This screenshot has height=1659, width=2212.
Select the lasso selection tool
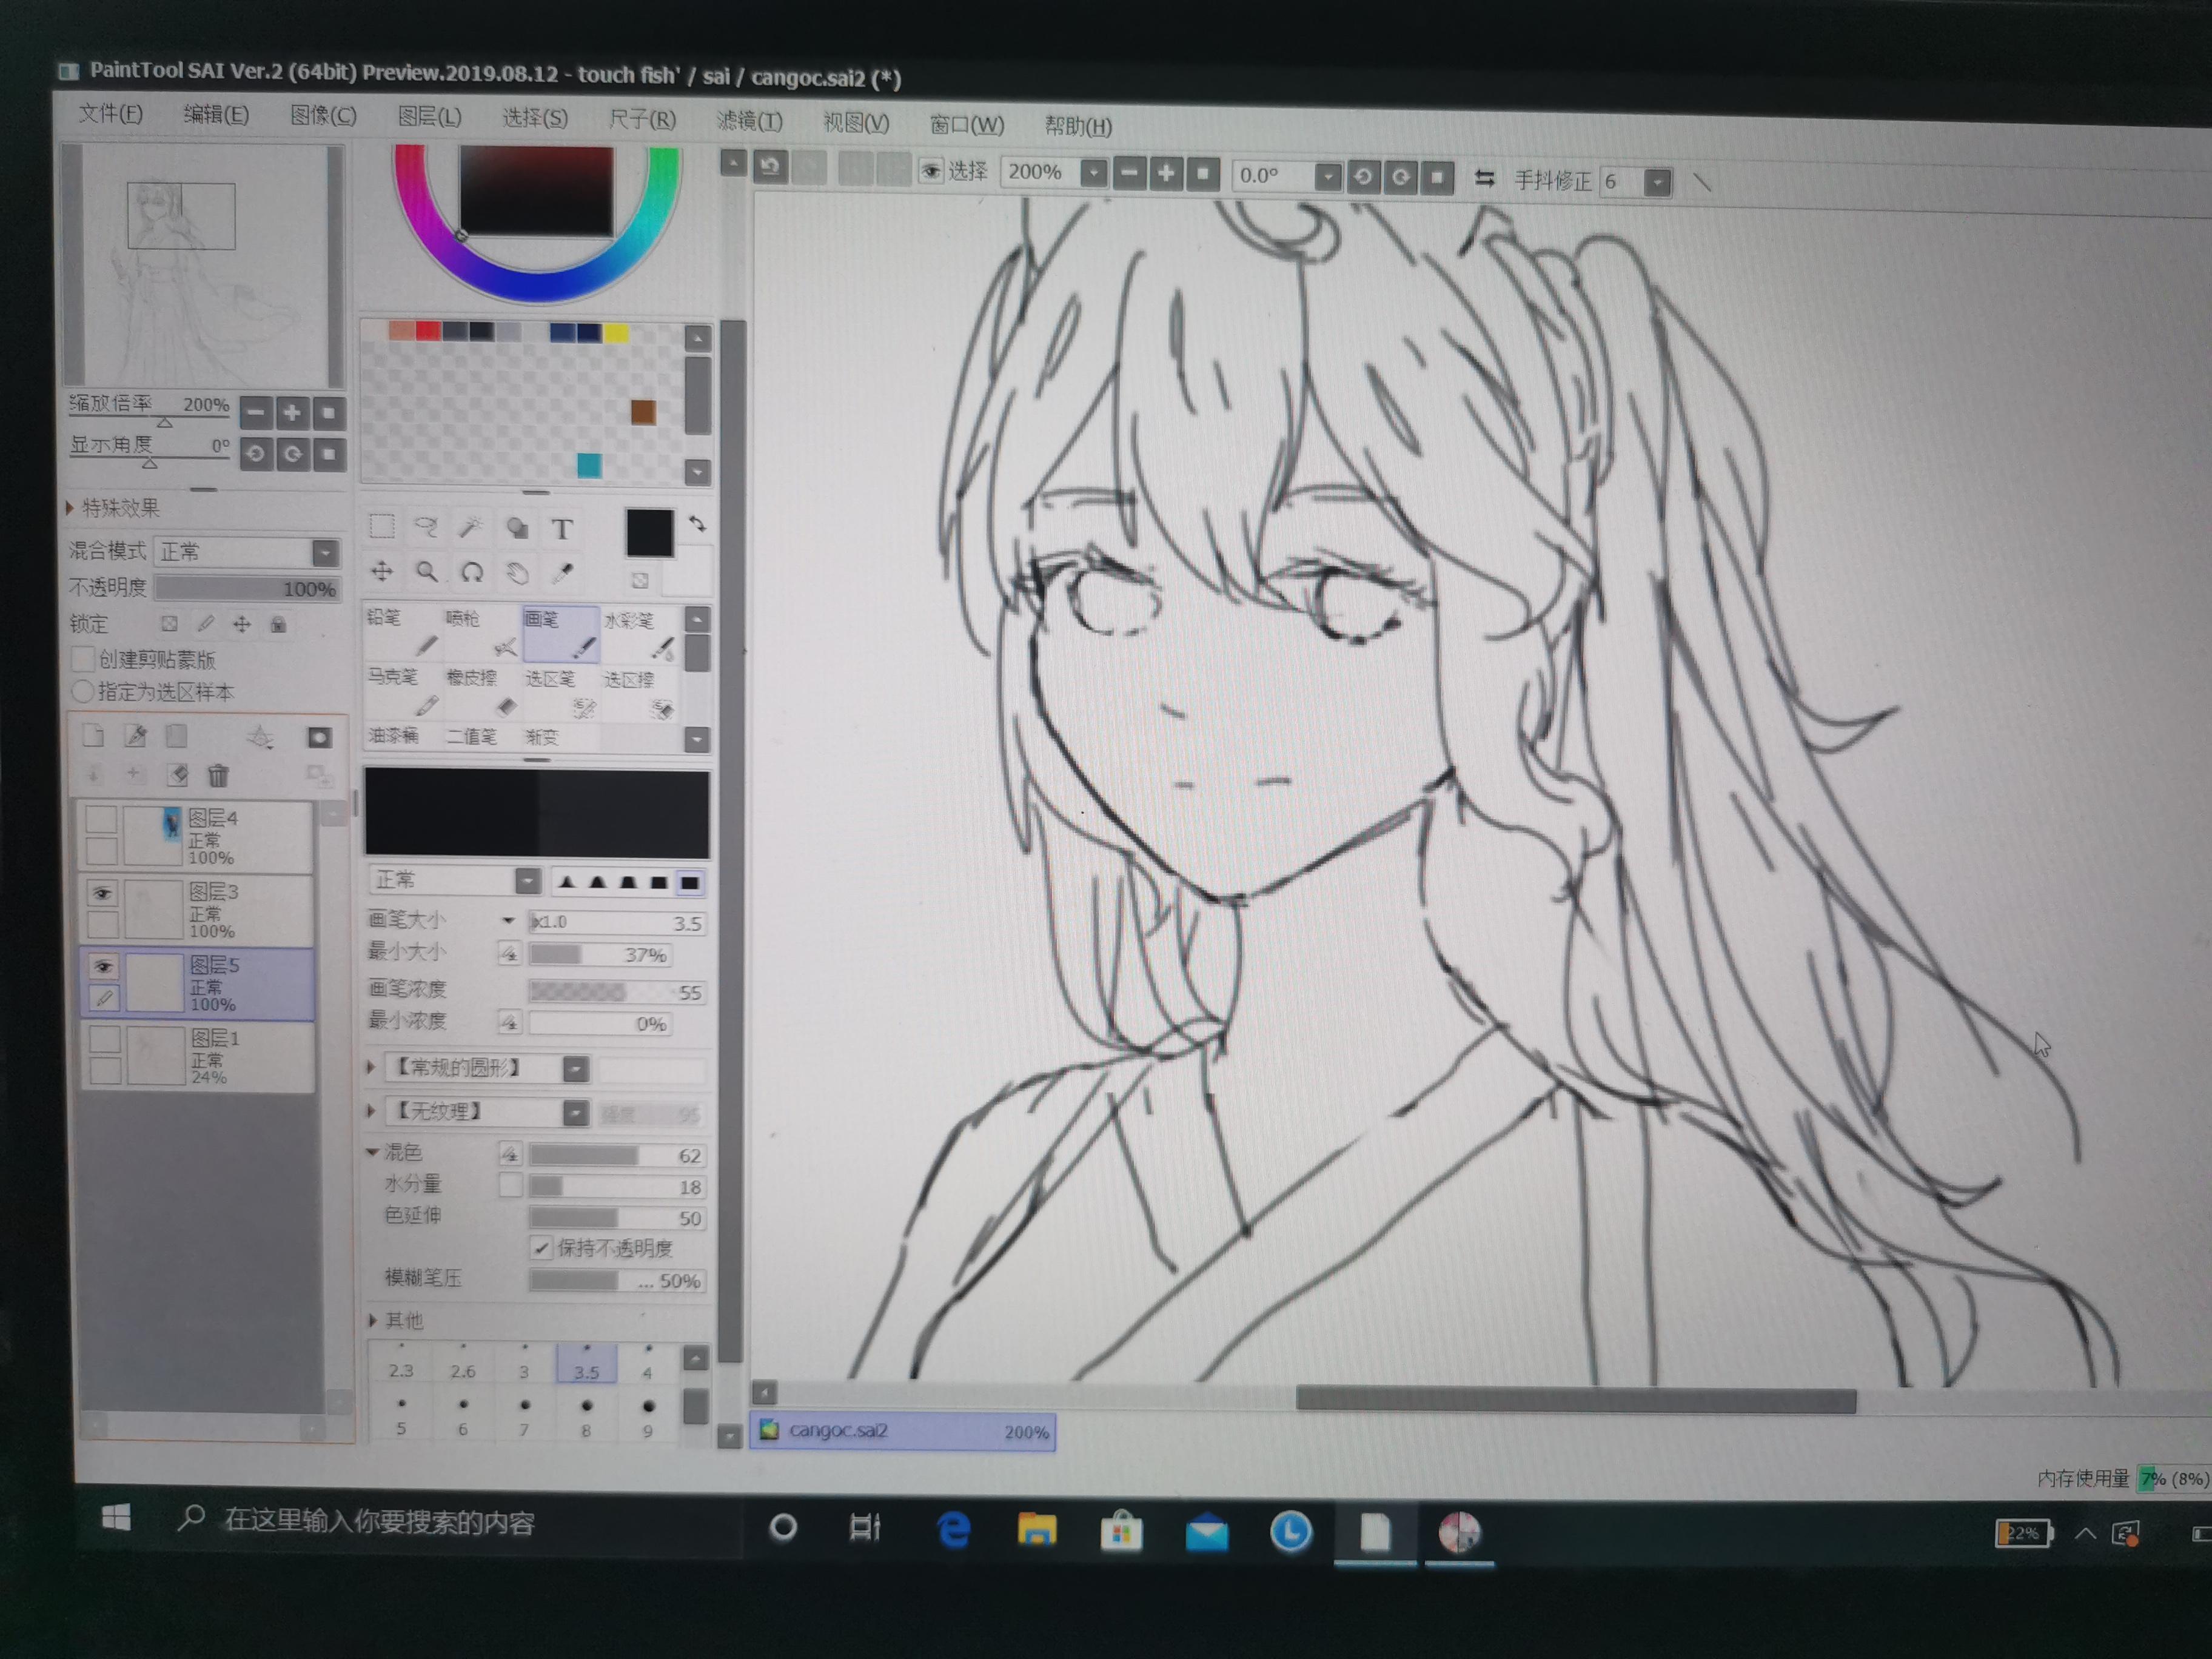426,526
